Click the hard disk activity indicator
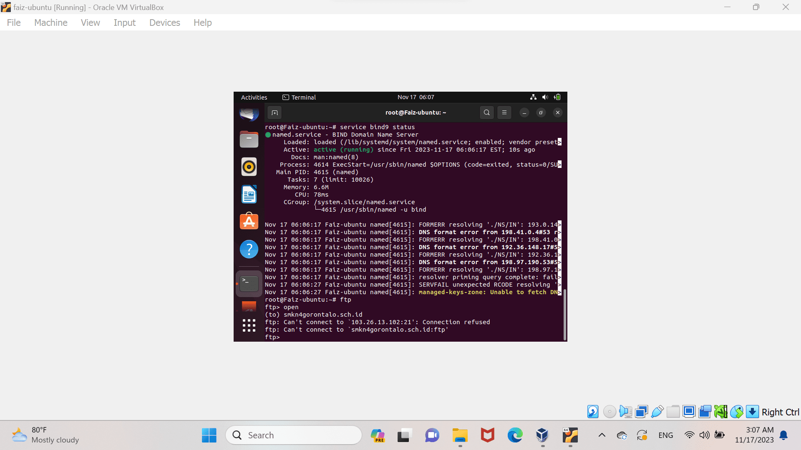The width and height of the screenshot is (801, 450). click(x=593, y=412)
